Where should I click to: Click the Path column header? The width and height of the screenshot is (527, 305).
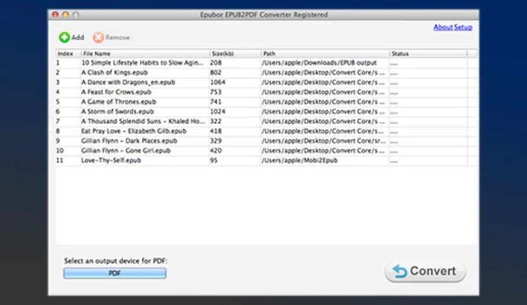(325, 54)
